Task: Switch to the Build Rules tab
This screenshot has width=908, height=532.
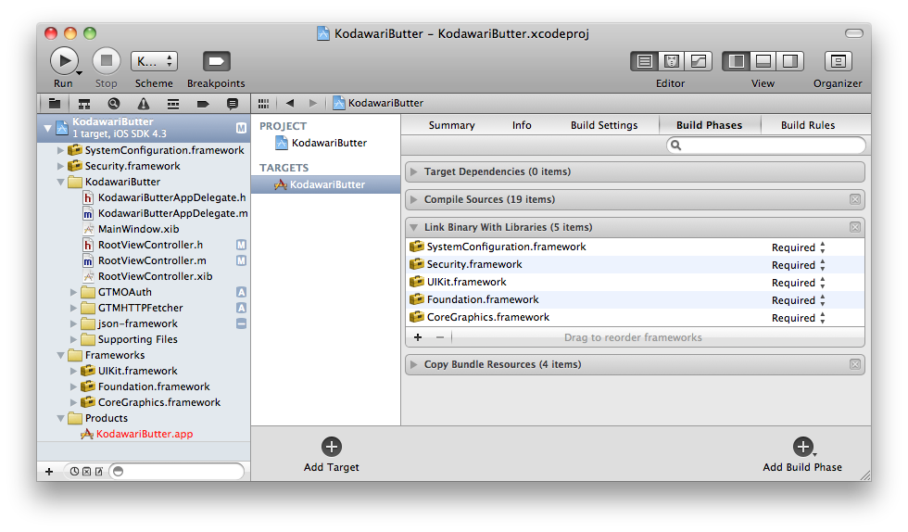Action: [x=808, y=125]
